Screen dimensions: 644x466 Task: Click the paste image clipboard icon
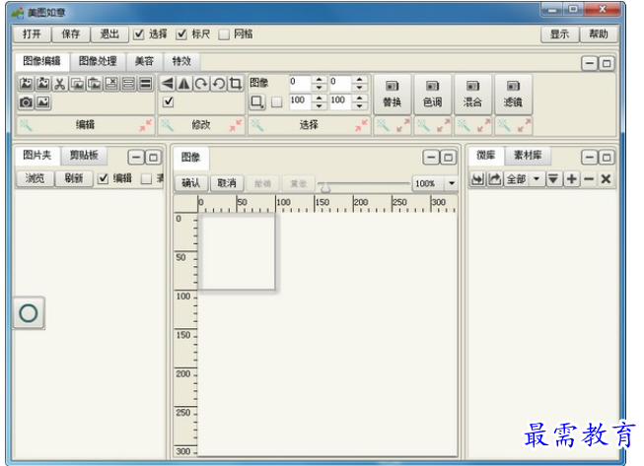coord(95,84)
